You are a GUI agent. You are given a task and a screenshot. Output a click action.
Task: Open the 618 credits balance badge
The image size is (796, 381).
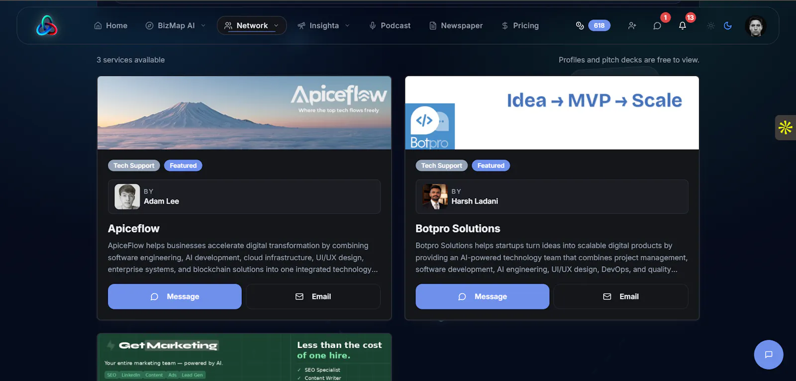599,26
